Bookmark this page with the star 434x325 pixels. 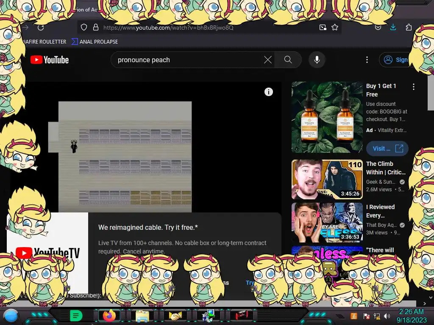[x=335, y=28]
